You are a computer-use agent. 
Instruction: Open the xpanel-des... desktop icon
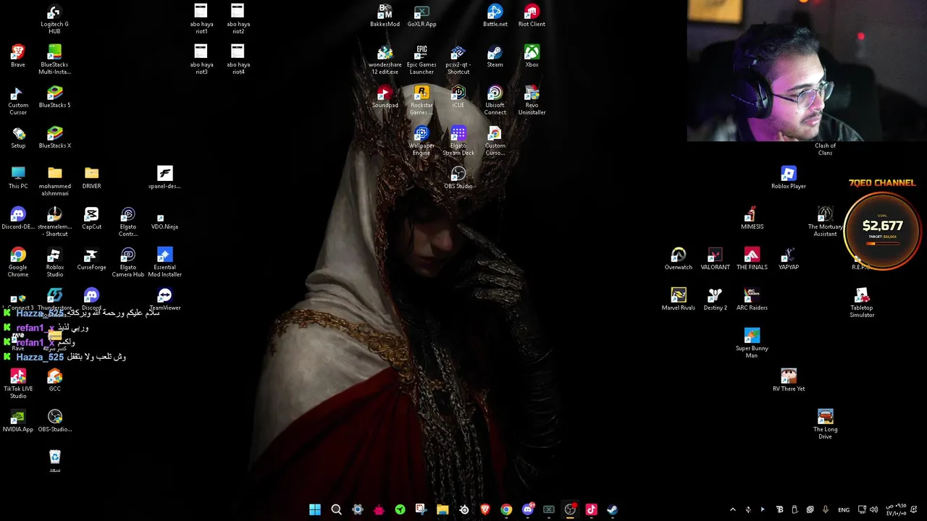pos(164,178)
